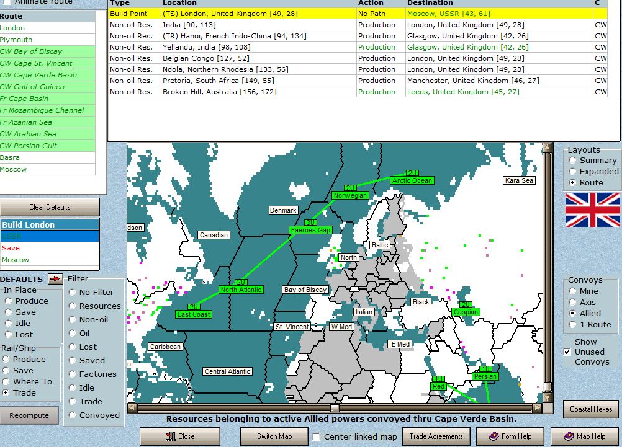Click the Clear Defaults button

(x=50, y=207)
